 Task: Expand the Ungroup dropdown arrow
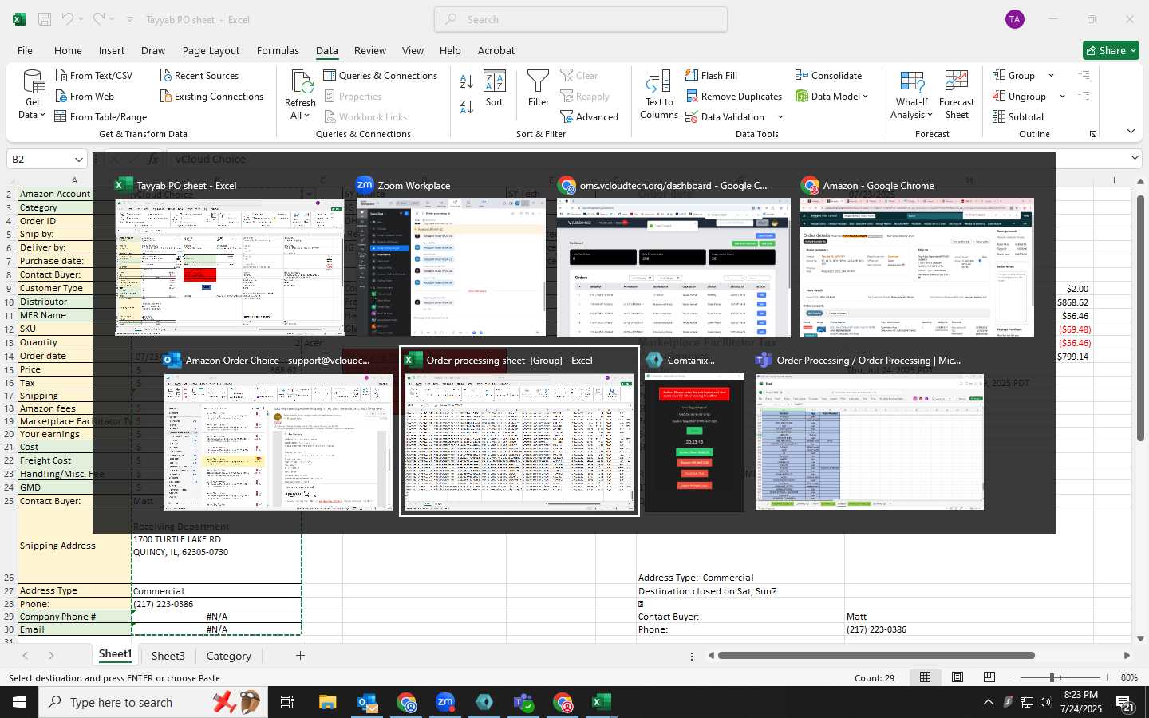tap(1062, 97)
